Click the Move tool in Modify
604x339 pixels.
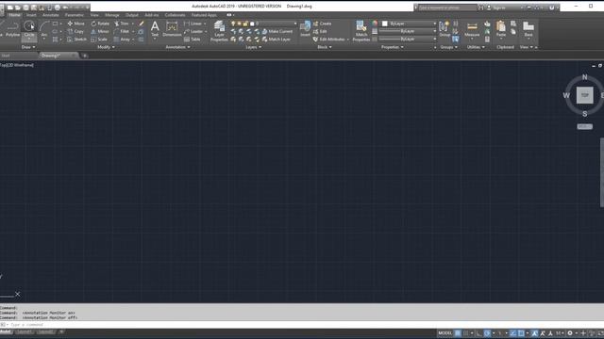75,24
